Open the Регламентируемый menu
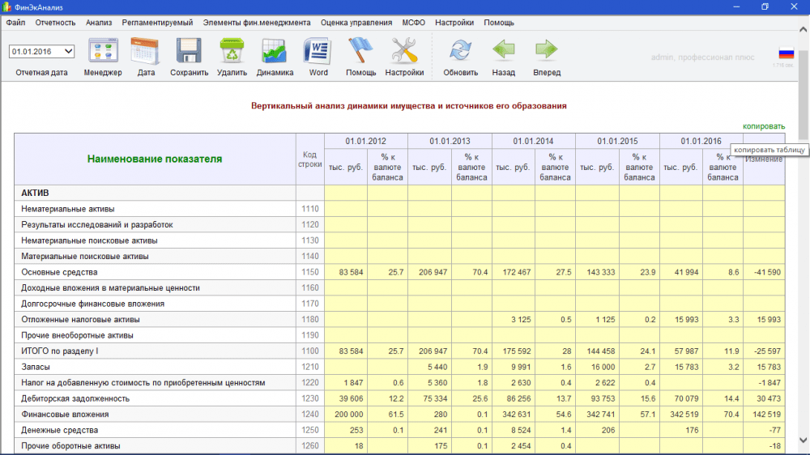Screen dimensions: 810x455 click(157, 23)
